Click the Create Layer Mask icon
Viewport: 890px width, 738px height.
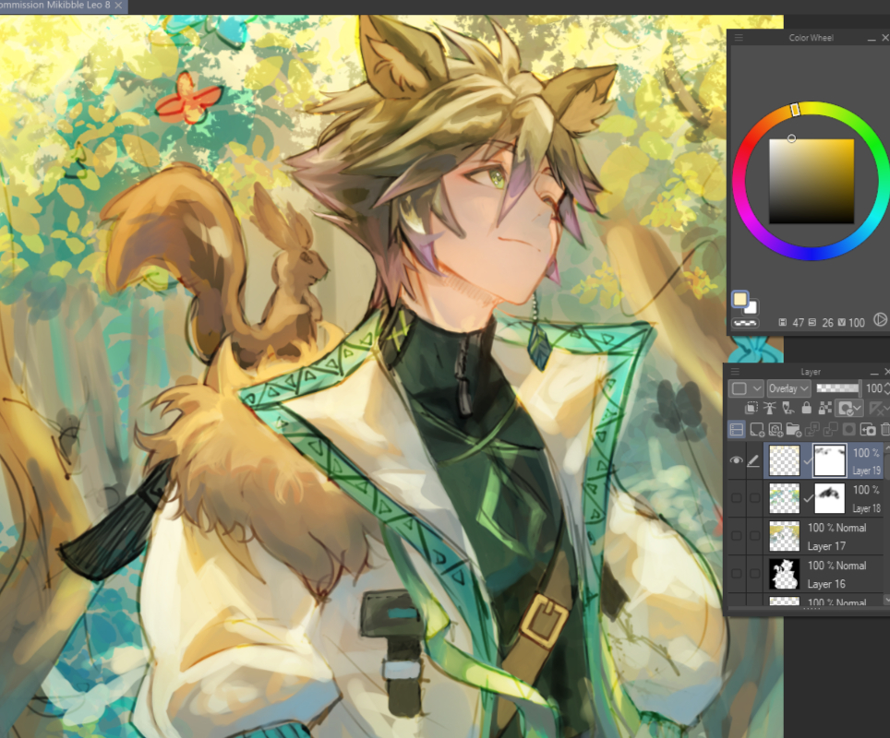pos(848,429)
